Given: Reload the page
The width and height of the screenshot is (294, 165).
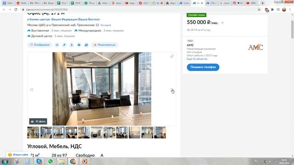Looking at the screenshot, I should click(x=16, y=10).
